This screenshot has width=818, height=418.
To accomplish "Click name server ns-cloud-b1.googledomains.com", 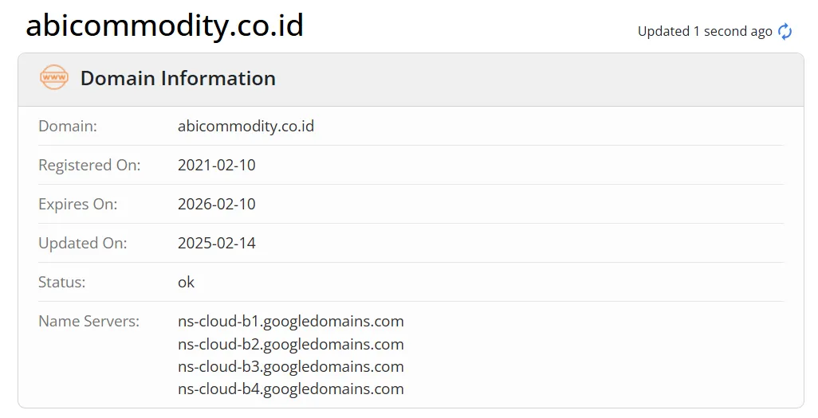I will tap(290, 322).
